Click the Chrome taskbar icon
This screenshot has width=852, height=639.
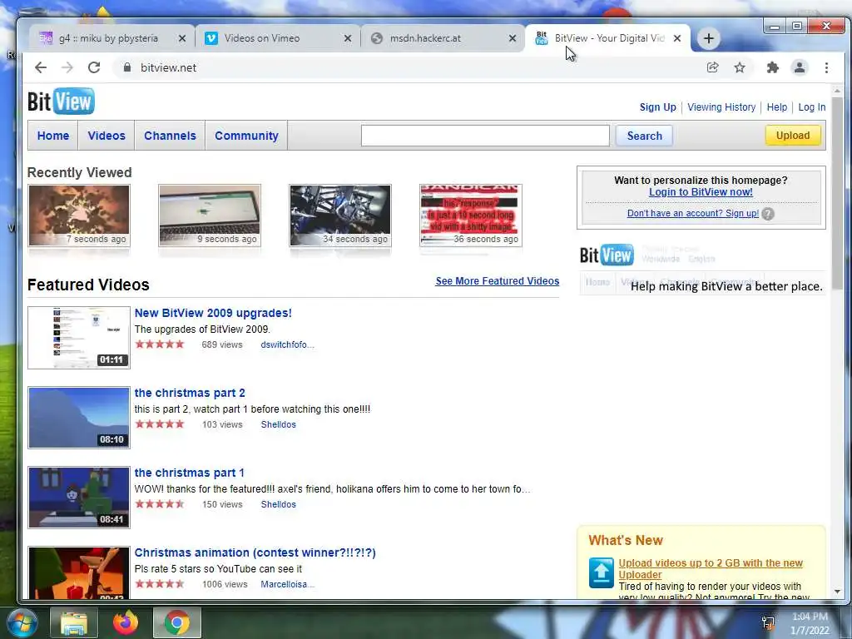click(177, 622)
